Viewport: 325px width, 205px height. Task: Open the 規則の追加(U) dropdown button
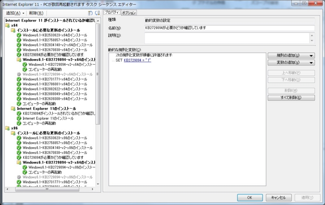(291, 56)
